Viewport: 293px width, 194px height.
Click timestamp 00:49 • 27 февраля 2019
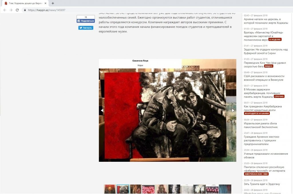click(256, 72)
